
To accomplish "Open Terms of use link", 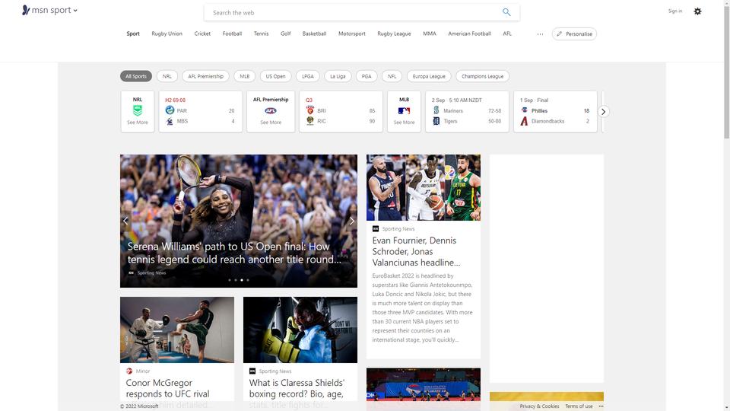I will click(x=579, y=406).
